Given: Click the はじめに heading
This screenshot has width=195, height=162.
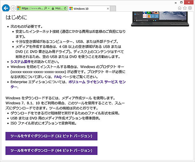Looking at the screenshot, I should 16,18.
